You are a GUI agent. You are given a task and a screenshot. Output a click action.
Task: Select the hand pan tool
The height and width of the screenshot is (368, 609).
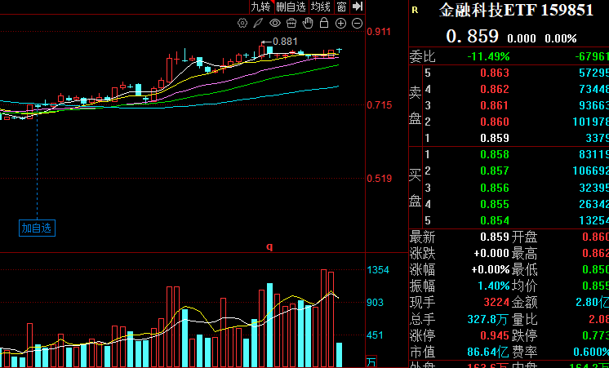click(x=309, y=23)
